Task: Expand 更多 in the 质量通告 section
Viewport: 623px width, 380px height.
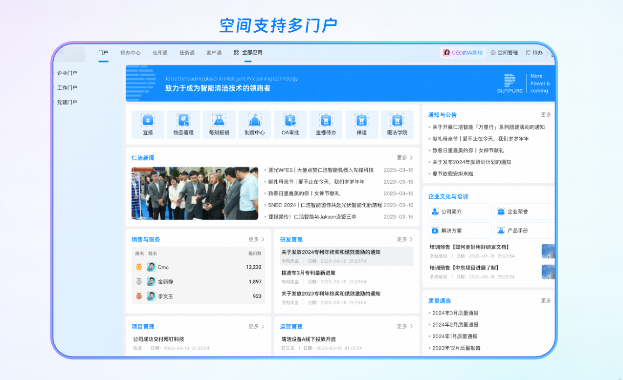Action: [546, 301]
